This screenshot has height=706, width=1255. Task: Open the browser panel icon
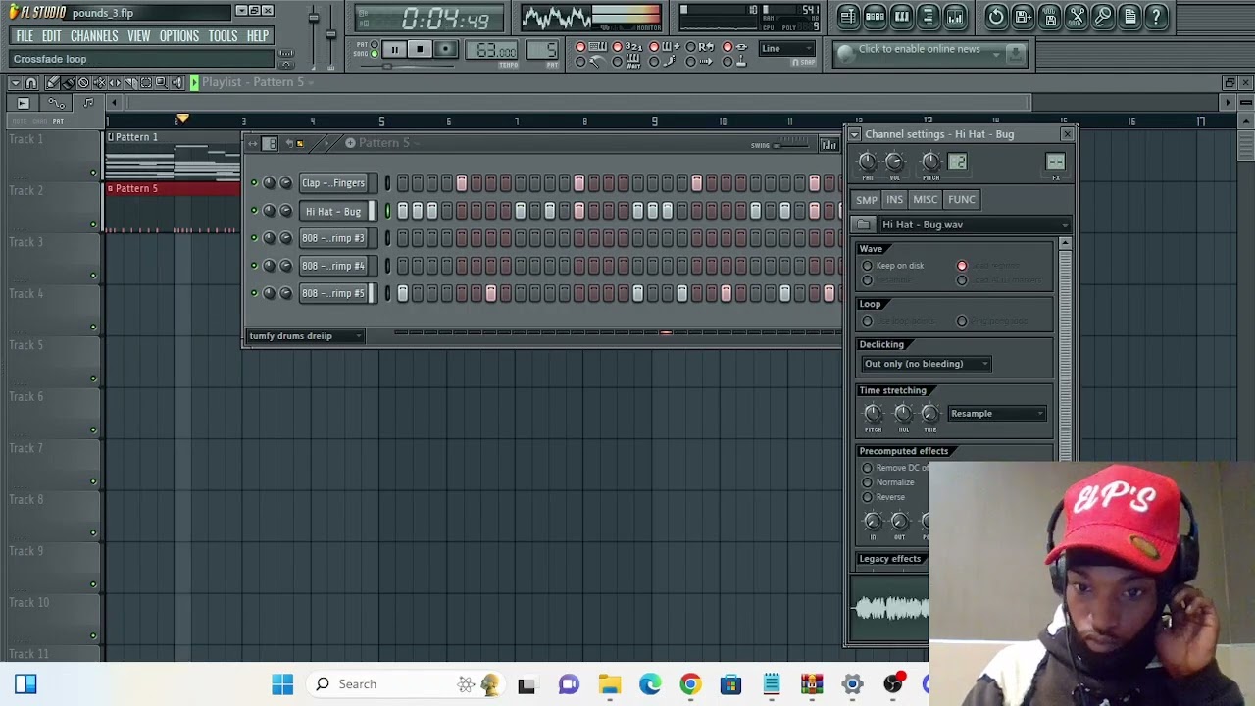pyautogui.click(x=928, y=16)
